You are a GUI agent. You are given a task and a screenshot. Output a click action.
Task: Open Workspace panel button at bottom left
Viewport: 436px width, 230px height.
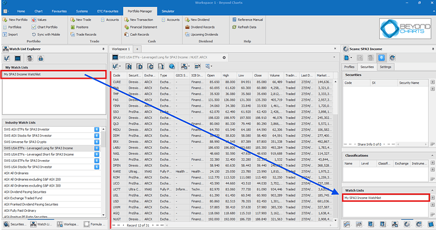tap(68, 224)
